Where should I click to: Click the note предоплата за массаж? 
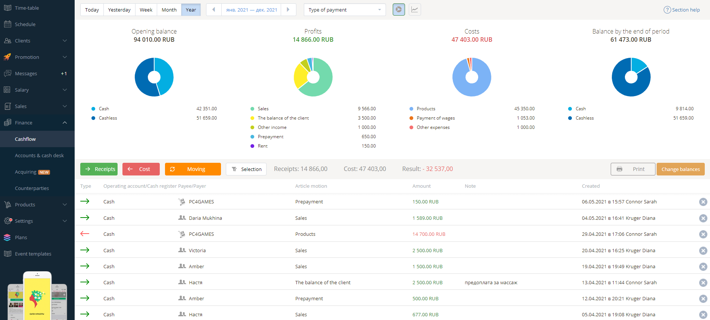click(x=491, y=283)
